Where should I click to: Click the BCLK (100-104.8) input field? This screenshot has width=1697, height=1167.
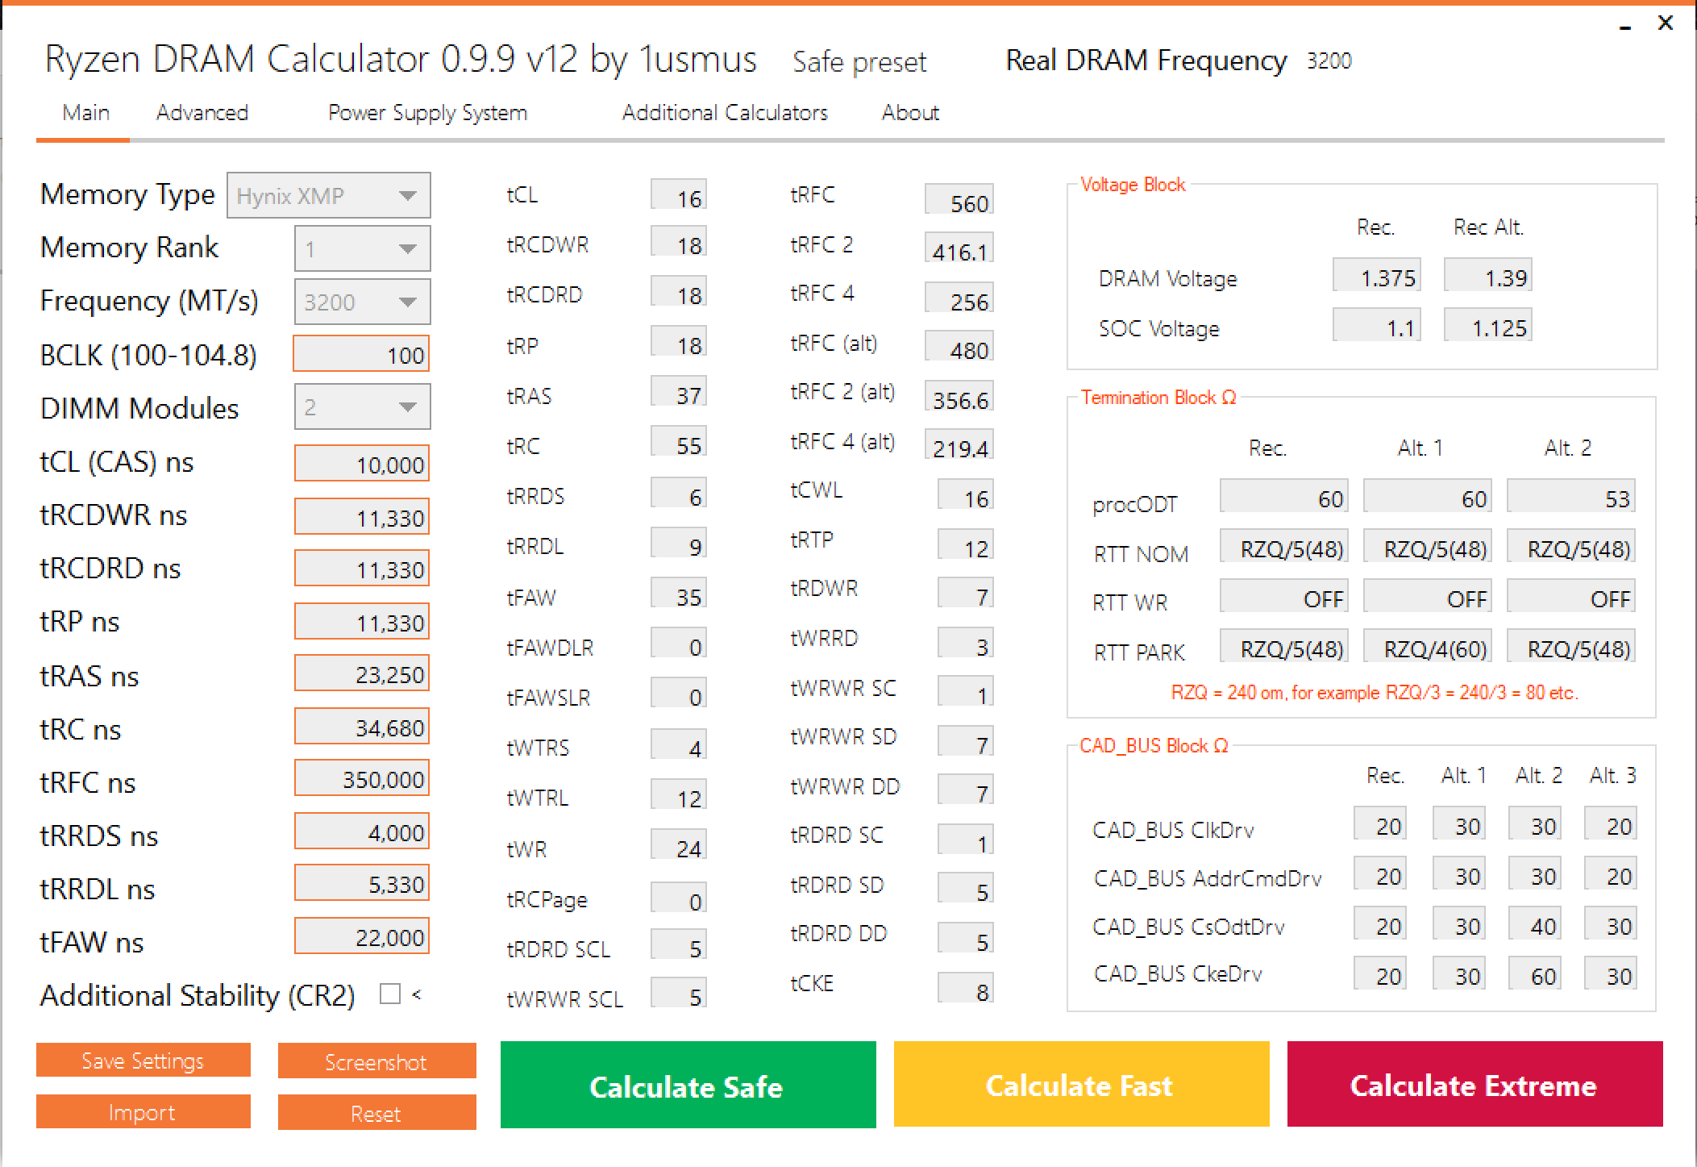click(x=361, y=355)
